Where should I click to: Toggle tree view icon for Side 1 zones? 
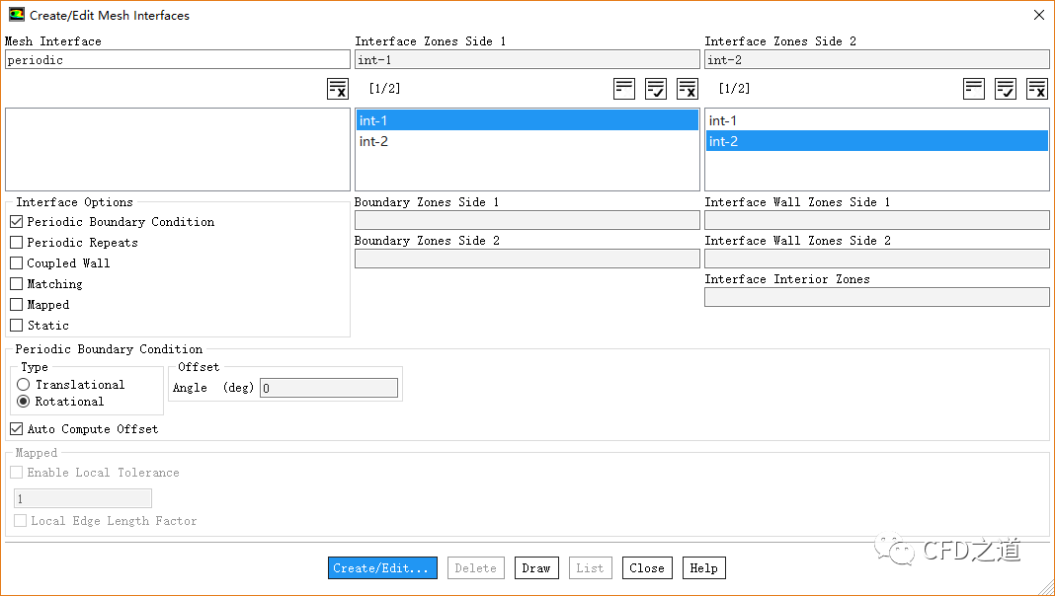624,89
